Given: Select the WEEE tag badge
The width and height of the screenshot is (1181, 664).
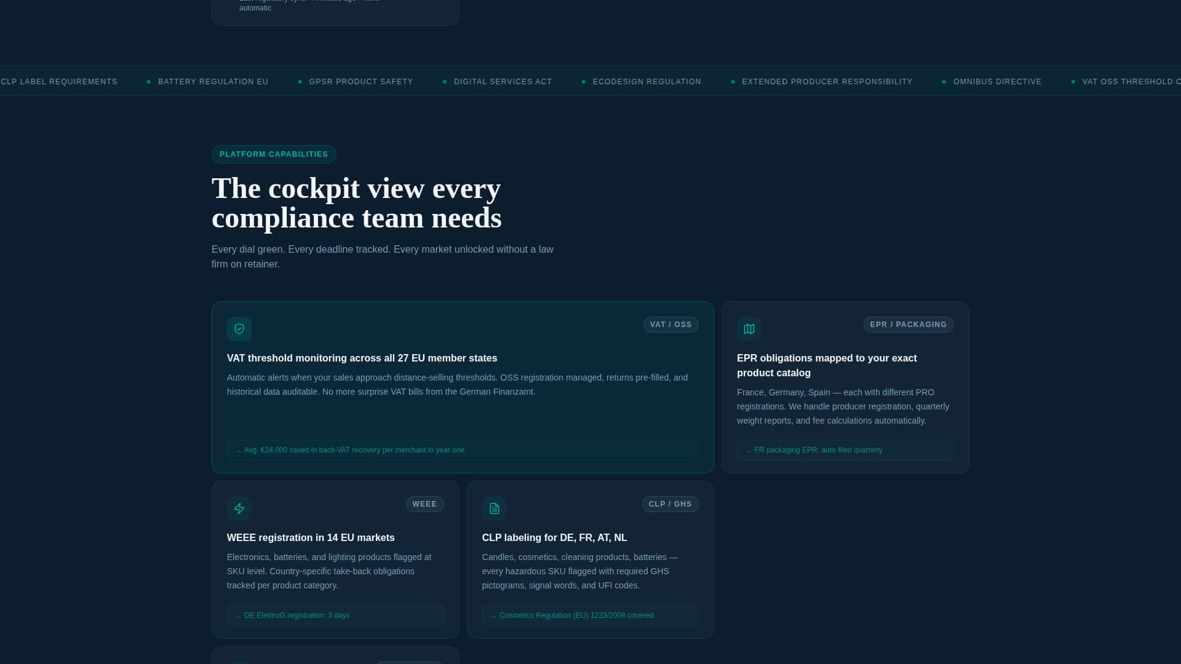Looking at the screenshot, I should 424,504.
